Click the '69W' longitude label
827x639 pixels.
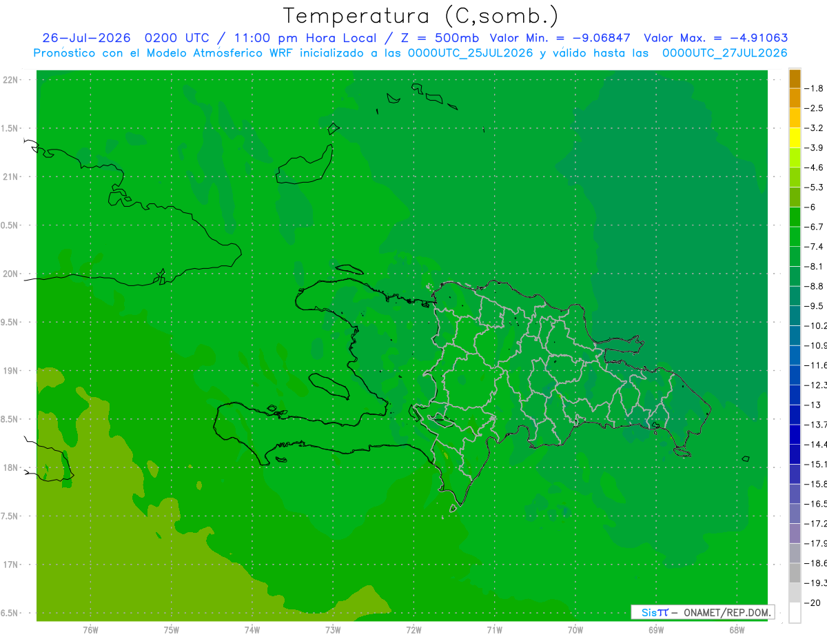tap(656, 630)
